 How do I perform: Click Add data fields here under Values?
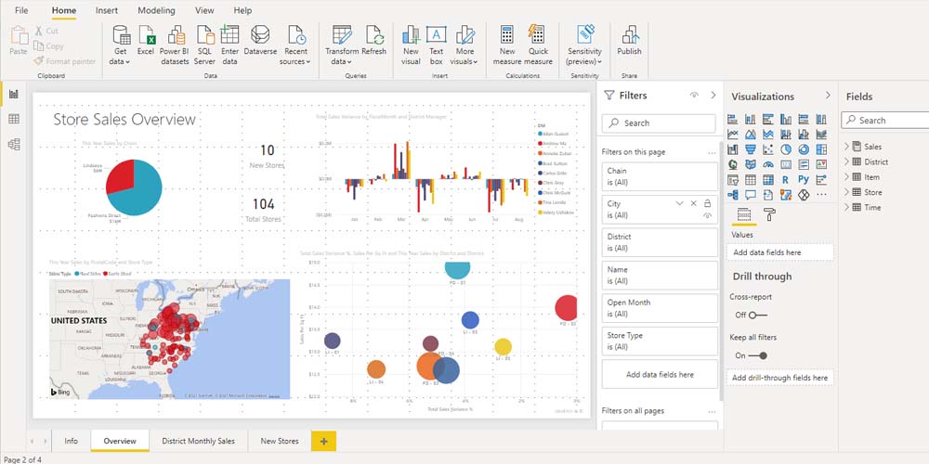[779, 252]
